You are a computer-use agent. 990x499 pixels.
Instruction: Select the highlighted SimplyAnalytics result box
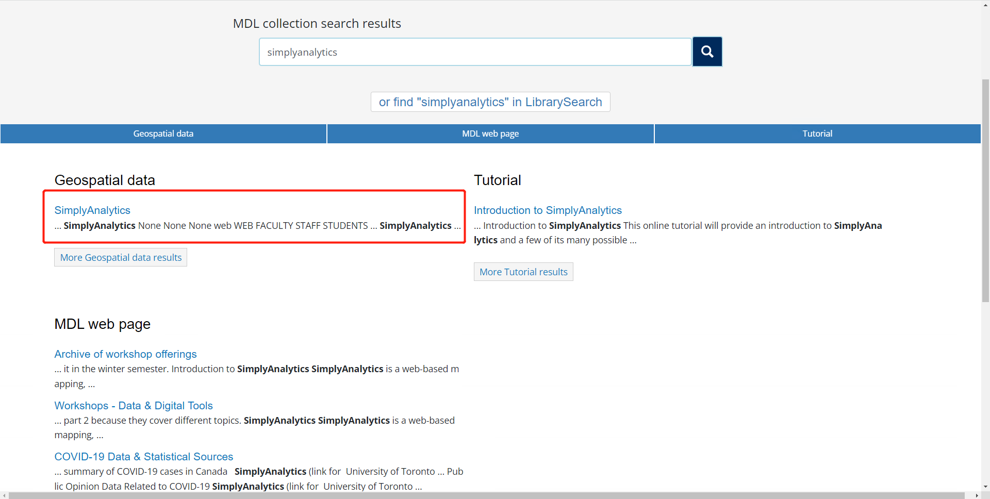point(254,217)
